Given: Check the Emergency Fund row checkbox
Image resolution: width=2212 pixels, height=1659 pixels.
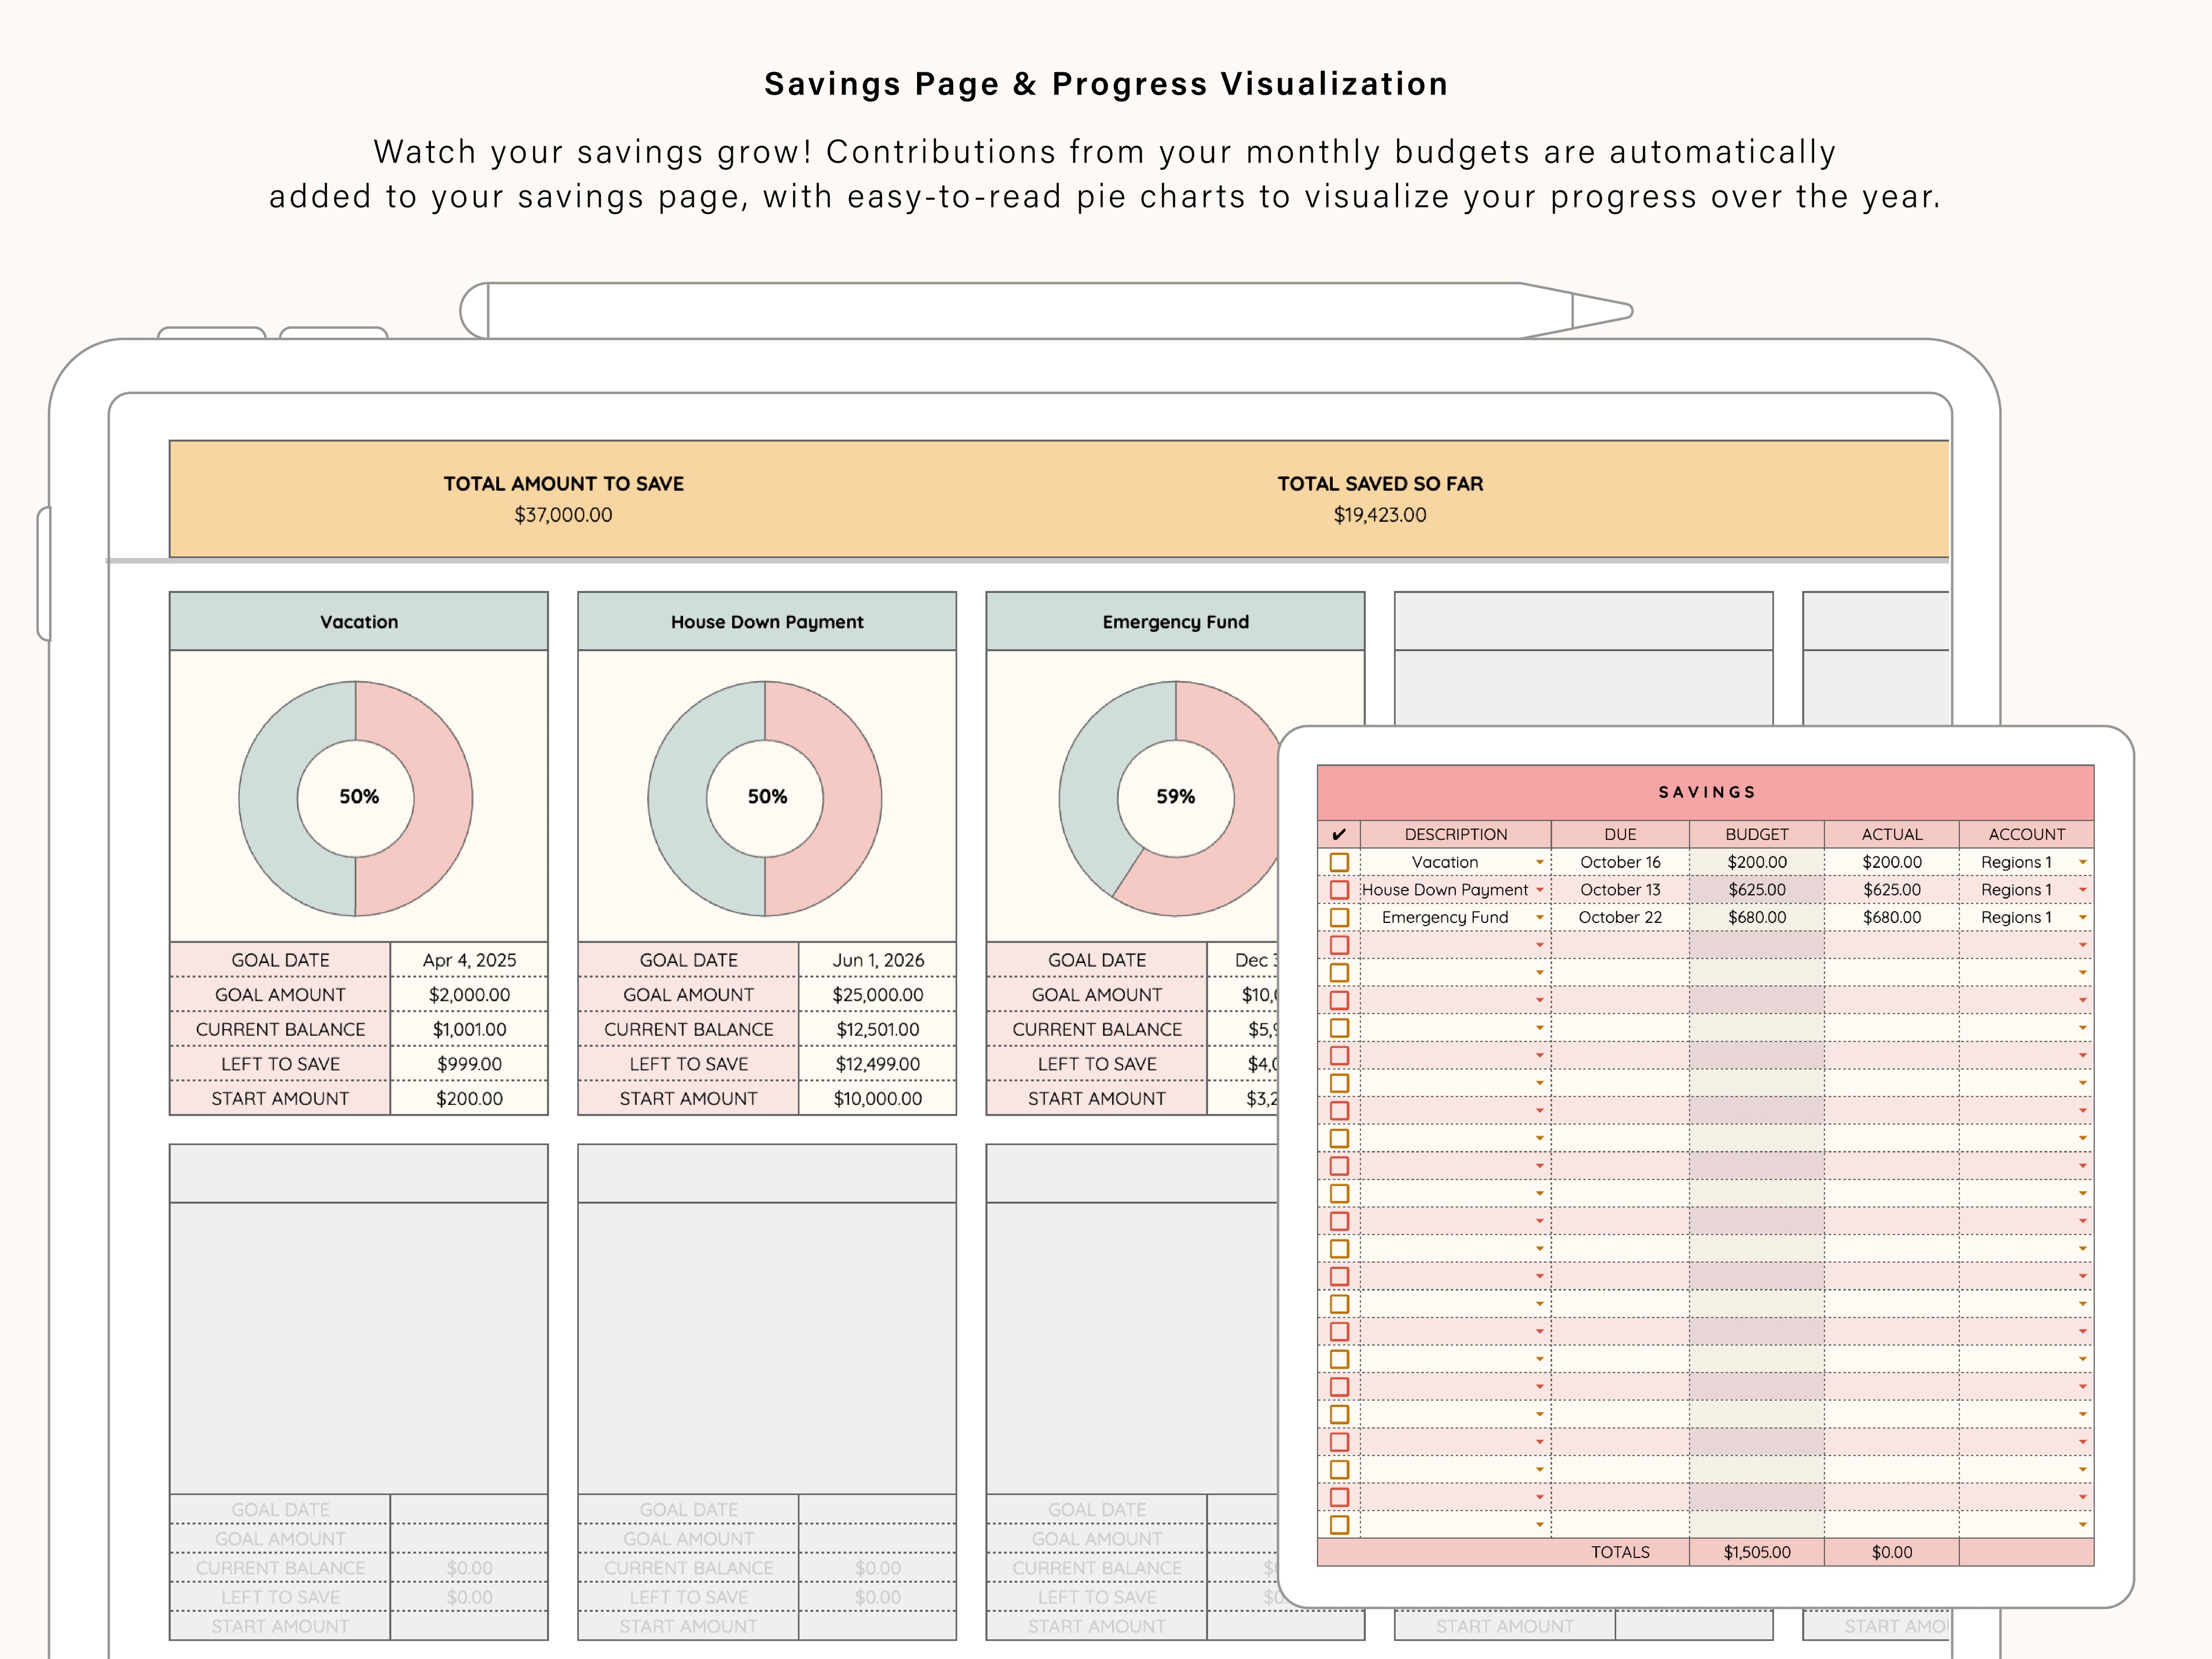Looking at the screenshot, I should pos(1340,917).
